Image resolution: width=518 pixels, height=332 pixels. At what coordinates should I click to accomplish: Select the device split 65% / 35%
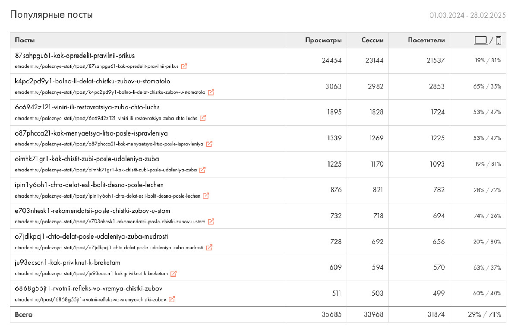point(487,86)
